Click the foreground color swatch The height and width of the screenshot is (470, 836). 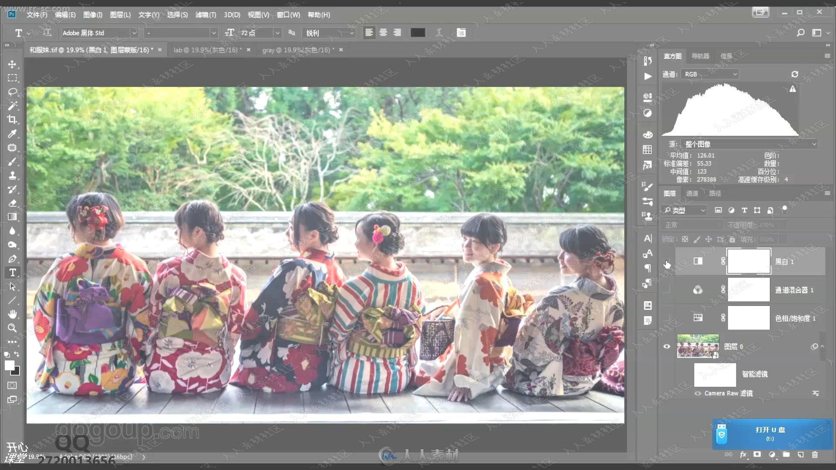pos(9,366)
